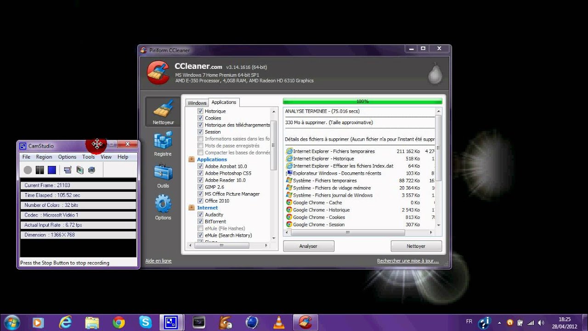Pause the CamStudio recording

click(x=40, y=170)
